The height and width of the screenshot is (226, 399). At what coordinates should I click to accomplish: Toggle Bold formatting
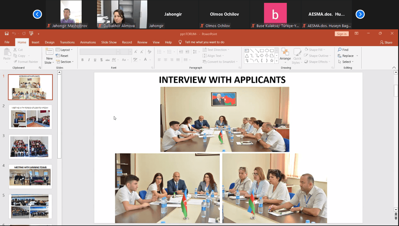(x=82, y=60)
